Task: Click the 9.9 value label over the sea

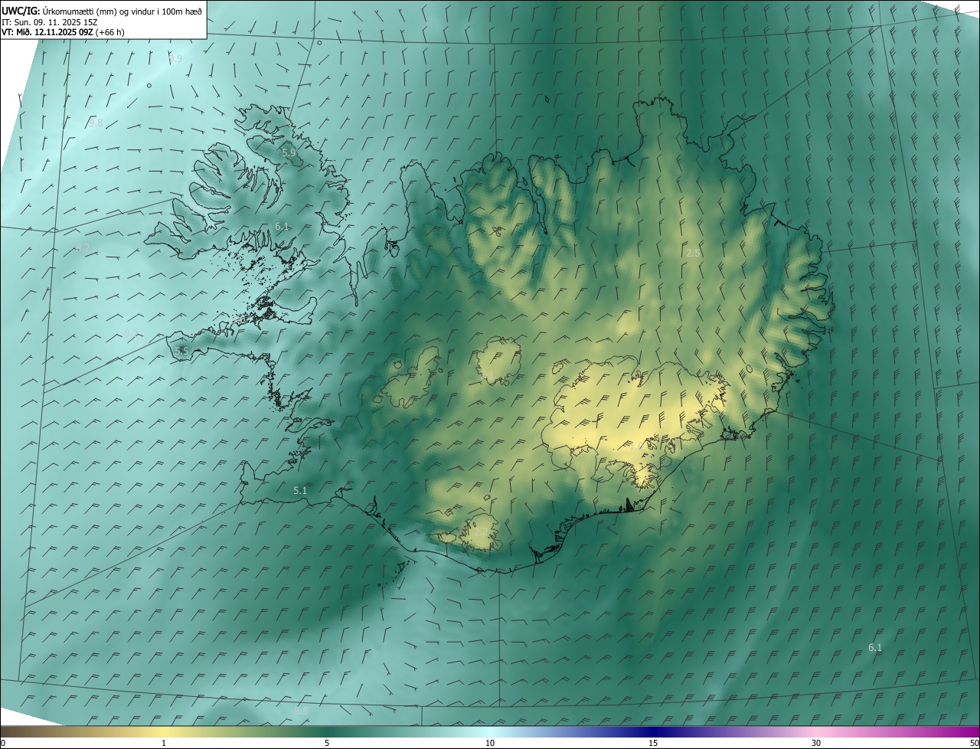Action: point(175,58)
